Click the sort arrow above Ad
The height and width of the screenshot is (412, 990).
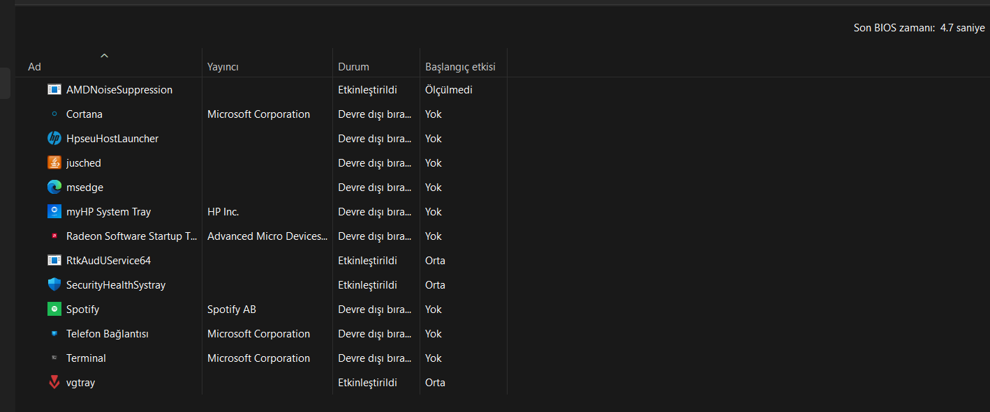105,55
